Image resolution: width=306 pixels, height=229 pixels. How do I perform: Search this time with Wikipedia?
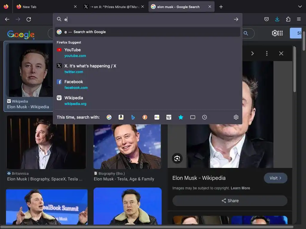(x=169, y=117)
